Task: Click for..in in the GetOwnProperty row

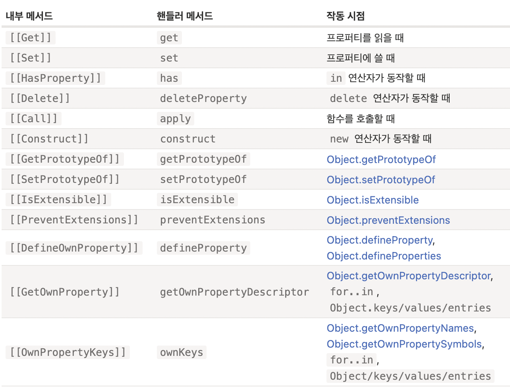Action: [352, 292]
